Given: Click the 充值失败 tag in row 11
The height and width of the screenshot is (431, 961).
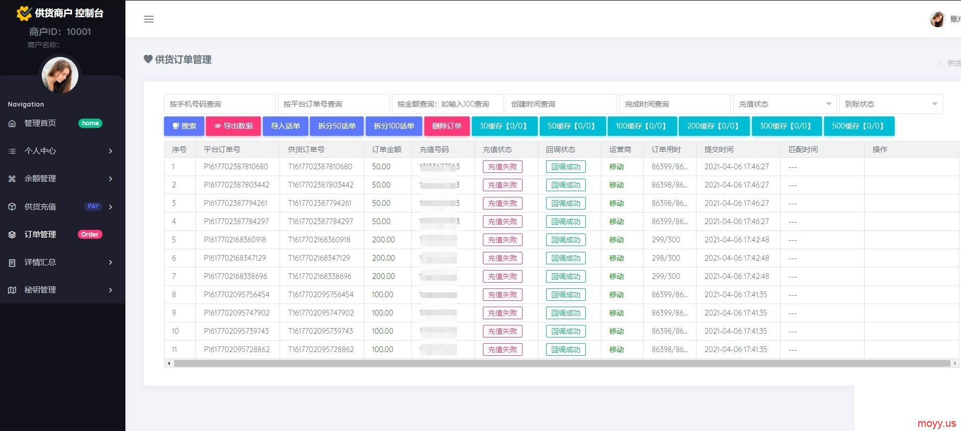Looking at the screenshot, I should (x=503, y=350).
